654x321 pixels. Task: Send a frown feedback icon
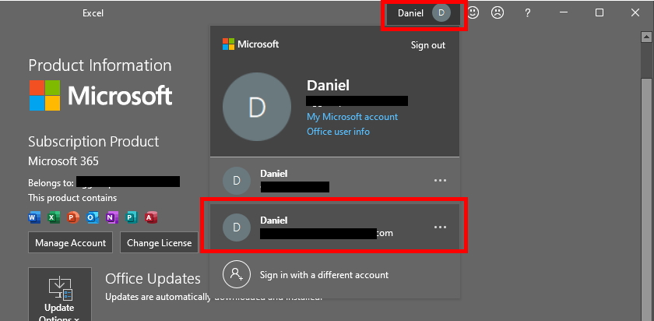click(497, 13)
